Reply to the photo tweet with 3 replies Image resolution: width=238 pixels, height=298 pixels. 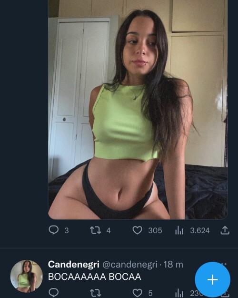point(54,230)
